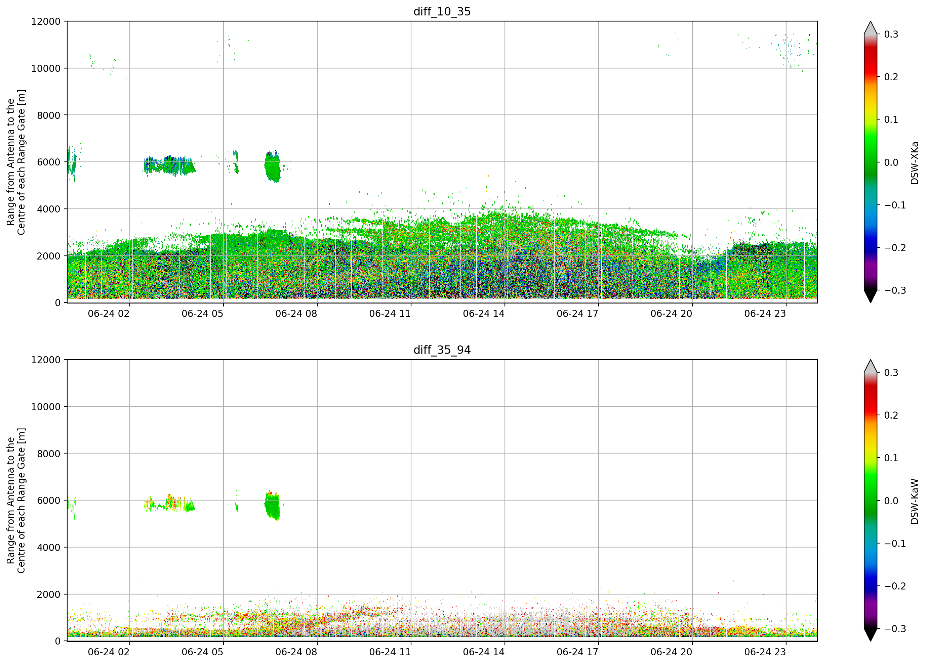Image resolution: width=926 pixels, height=664 pixels.
Task: Click the DSW-XKa colorbar gradient
Action: (871, 162)
